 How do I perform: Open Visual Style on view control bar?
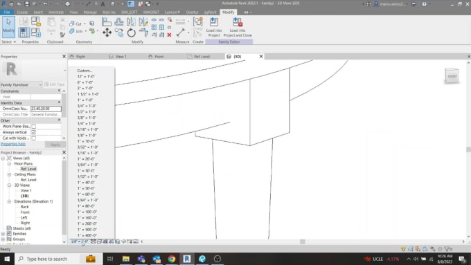pos(99,241)
